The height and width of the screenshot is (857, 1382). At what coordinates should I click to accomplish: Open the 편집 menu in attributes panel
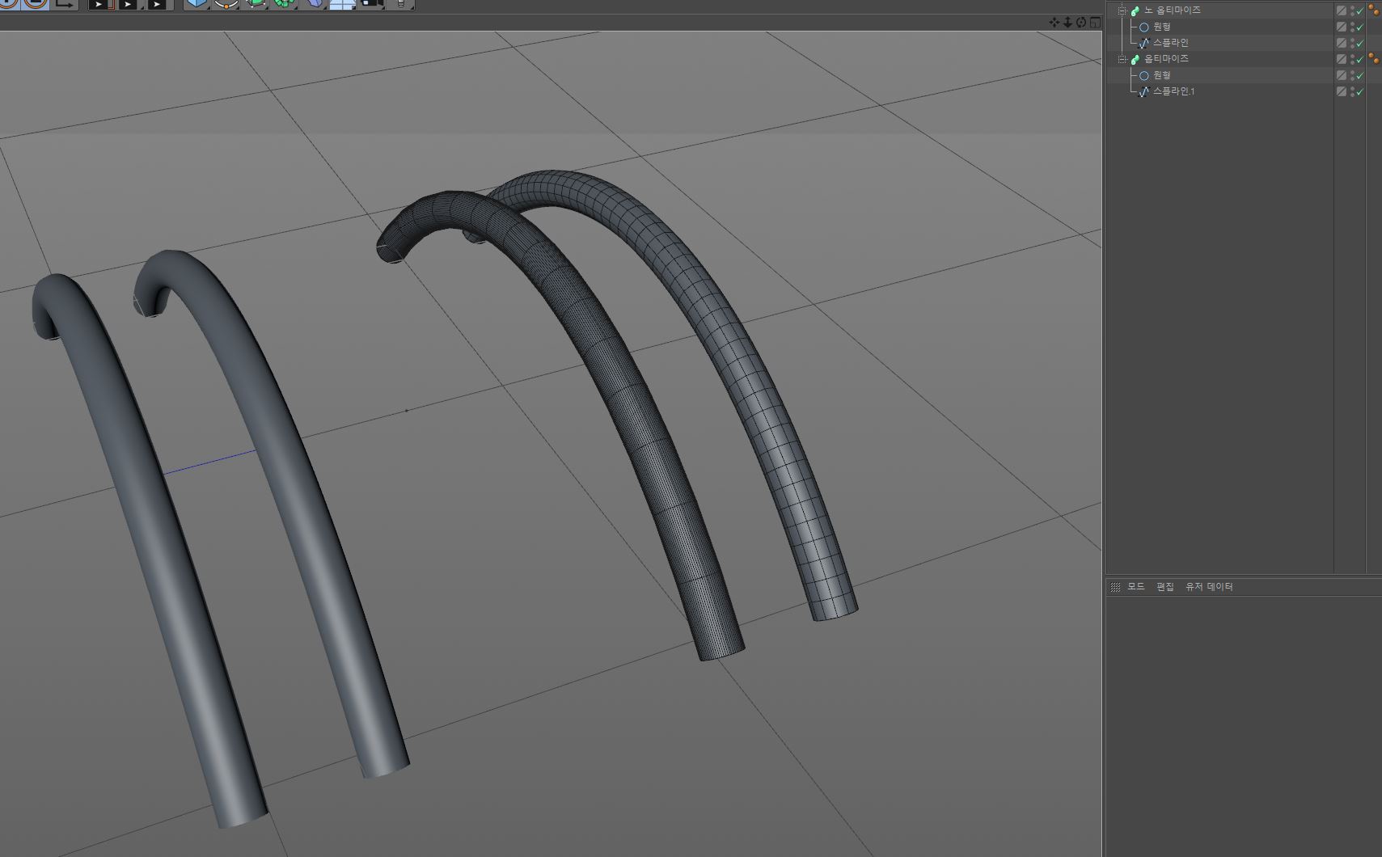point(1164,587)
